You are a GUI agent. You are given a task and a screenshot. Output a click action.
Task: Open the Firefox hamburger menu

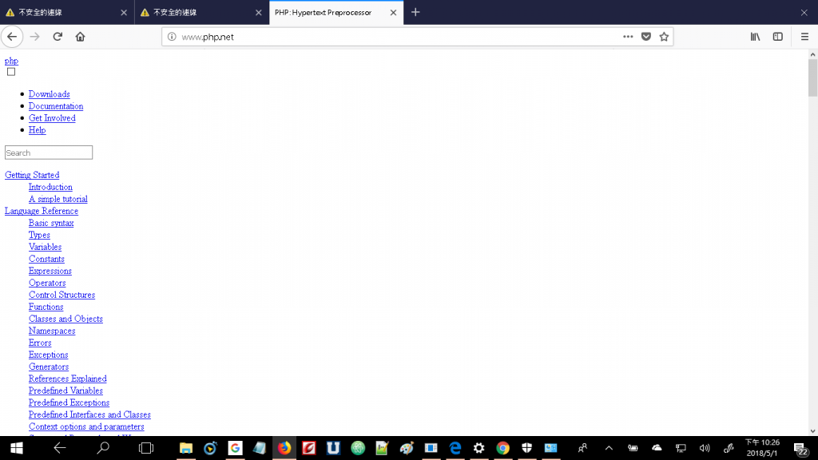tap(804, 37)
